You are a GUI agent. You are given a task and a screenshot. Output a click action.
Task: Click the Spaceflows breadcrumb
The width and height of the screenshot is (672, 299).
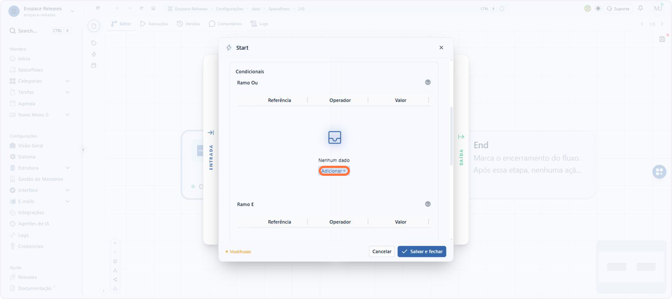tap(279, 9)
